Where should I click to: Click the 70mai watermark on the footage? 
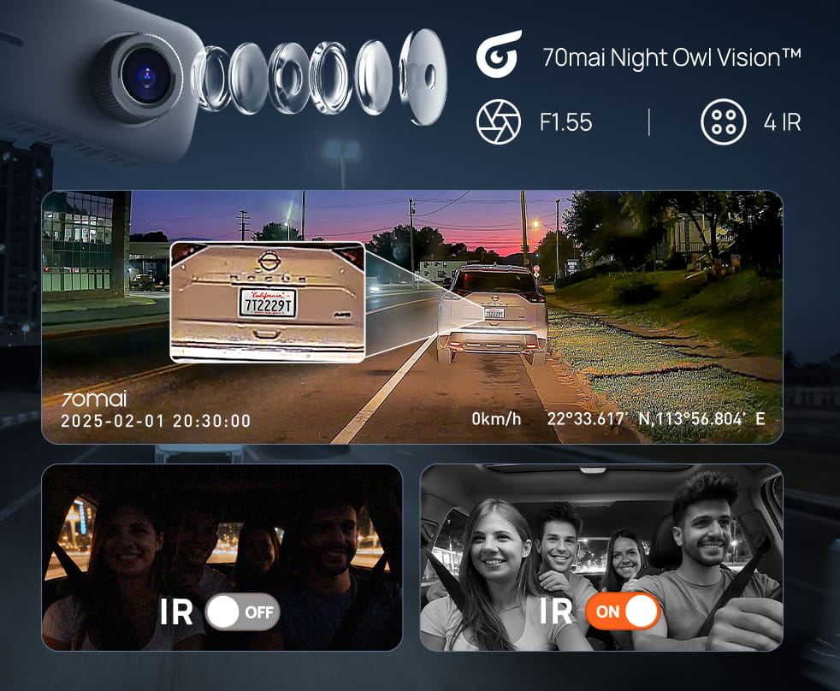coord(94,399)
